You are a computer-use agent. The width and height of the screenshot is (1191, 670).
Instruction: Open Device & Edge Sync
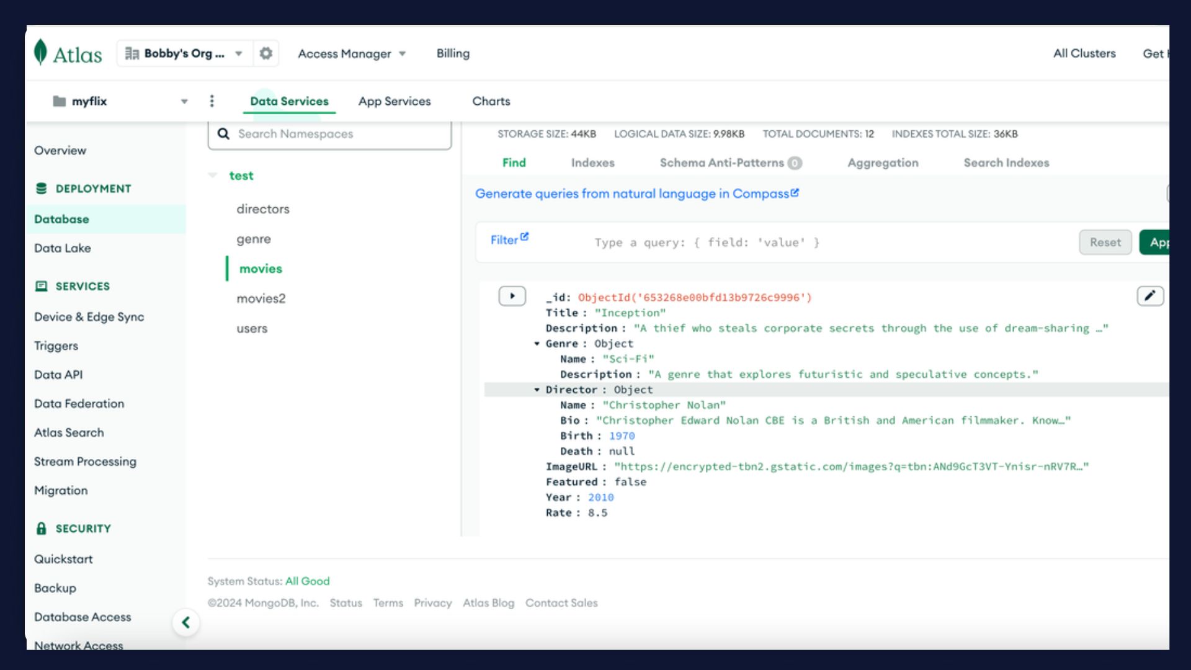click(89, 316)
